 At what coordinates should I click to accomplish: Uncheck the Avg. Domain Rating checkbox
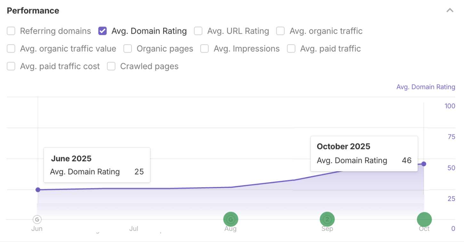point(102,31)
